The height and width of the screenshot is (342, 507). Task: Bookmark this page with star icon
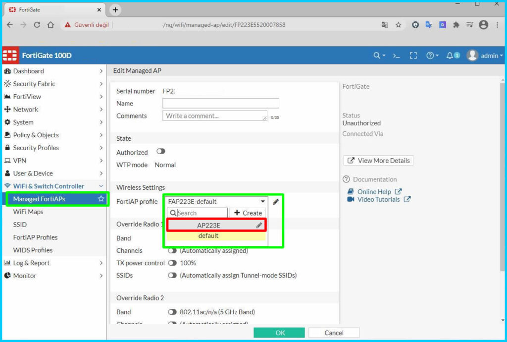click(399, 25)
